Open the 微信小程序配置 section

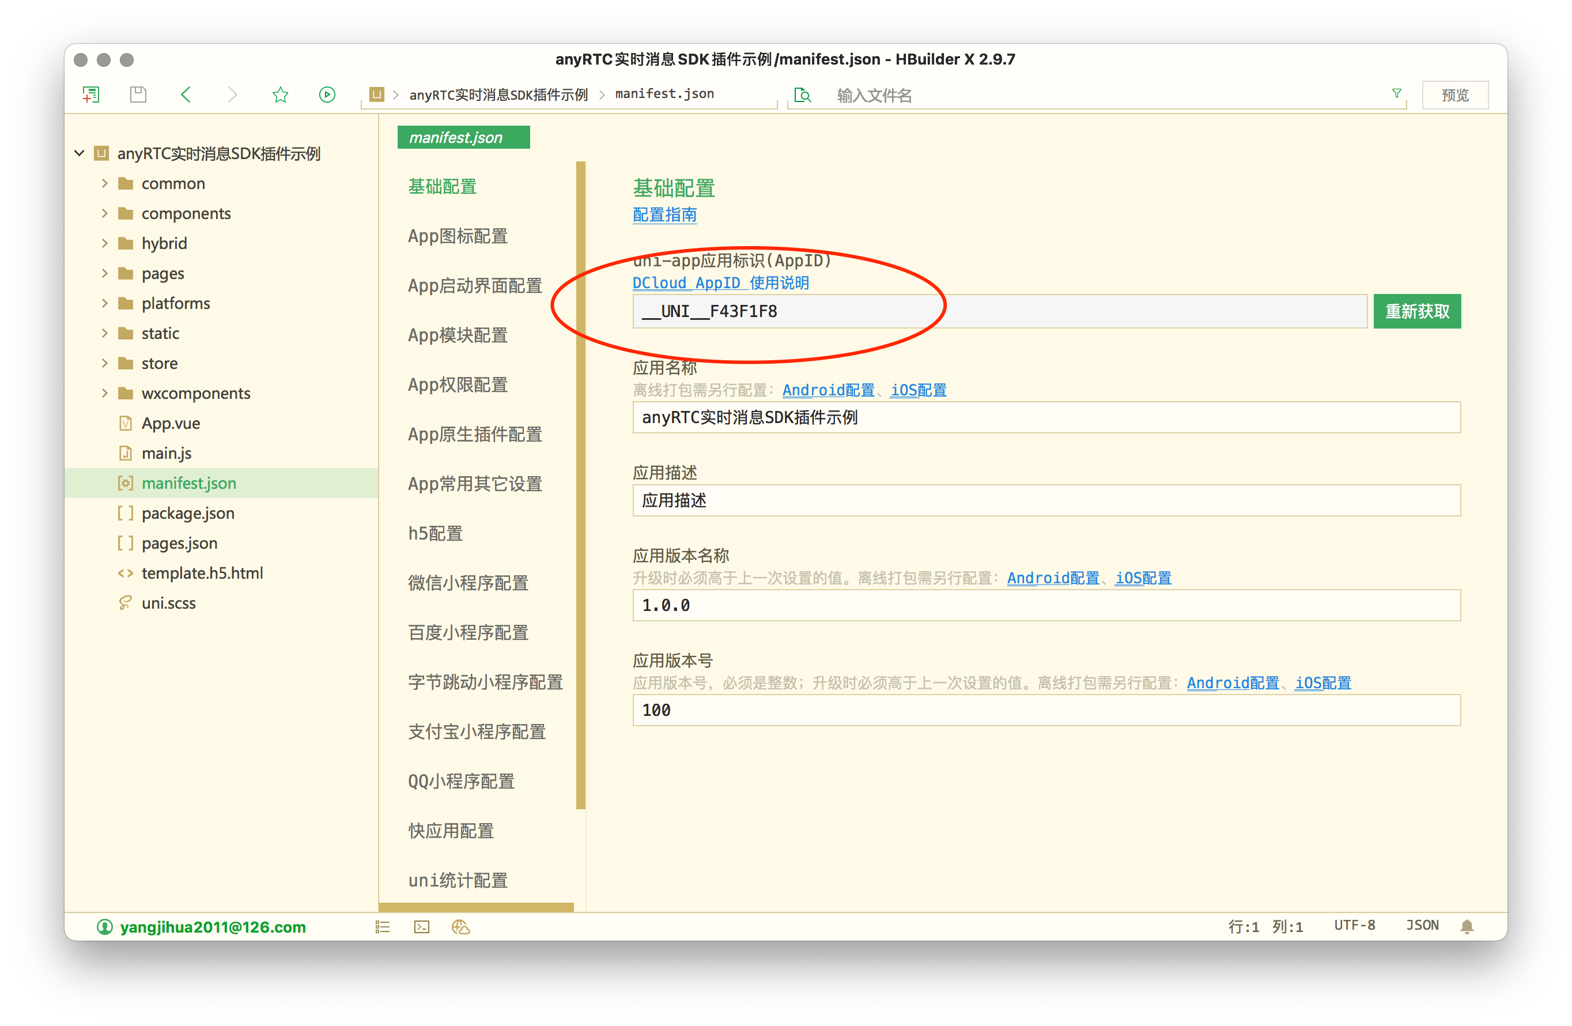click(468, 583)
